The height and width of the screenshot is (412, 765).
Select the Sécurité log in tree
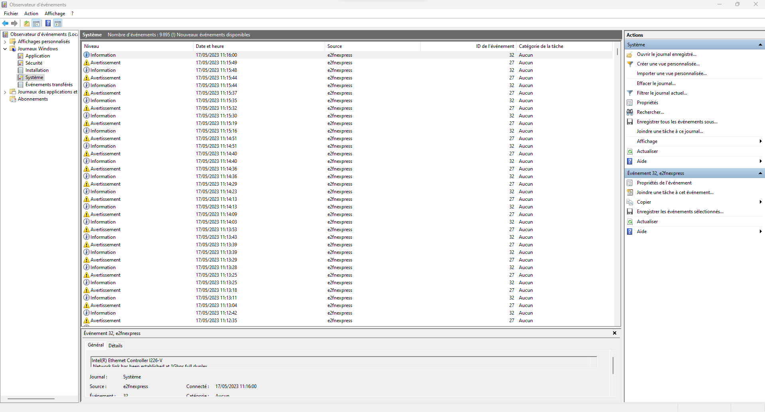(x=34, y=63)
